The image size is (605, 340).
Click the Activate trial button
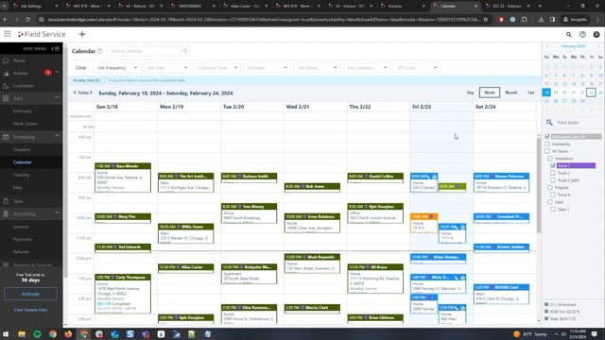(x=30, y=294)
